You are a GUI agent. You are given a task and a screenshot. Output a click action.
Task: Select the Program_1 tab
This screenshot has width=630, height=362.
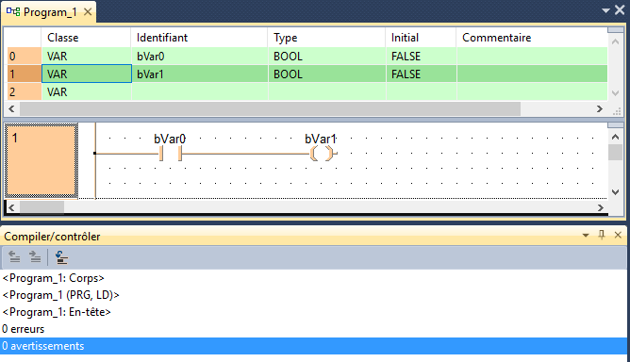pos(49,12)
